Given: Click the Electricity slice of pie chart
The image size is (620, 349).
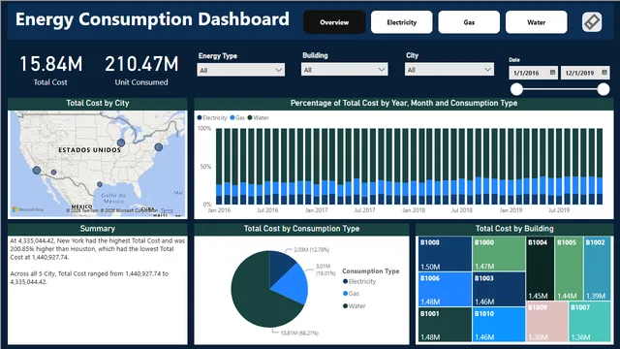Looking at the screenshot, I should pyautogui.click(x=280, y=265).
